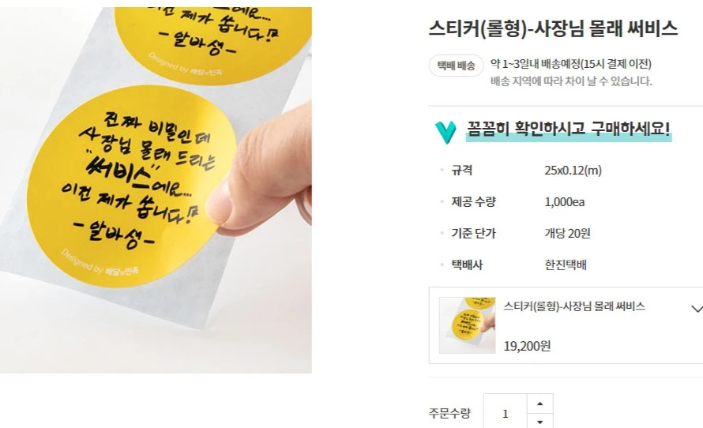
Task: Click the 주문수량 quantity input field
Action: [x=506, y=413]
